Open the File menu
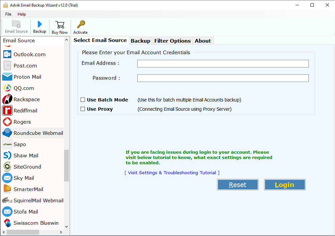The width and height of the screenshot is (335, 236). pos(8,14)
